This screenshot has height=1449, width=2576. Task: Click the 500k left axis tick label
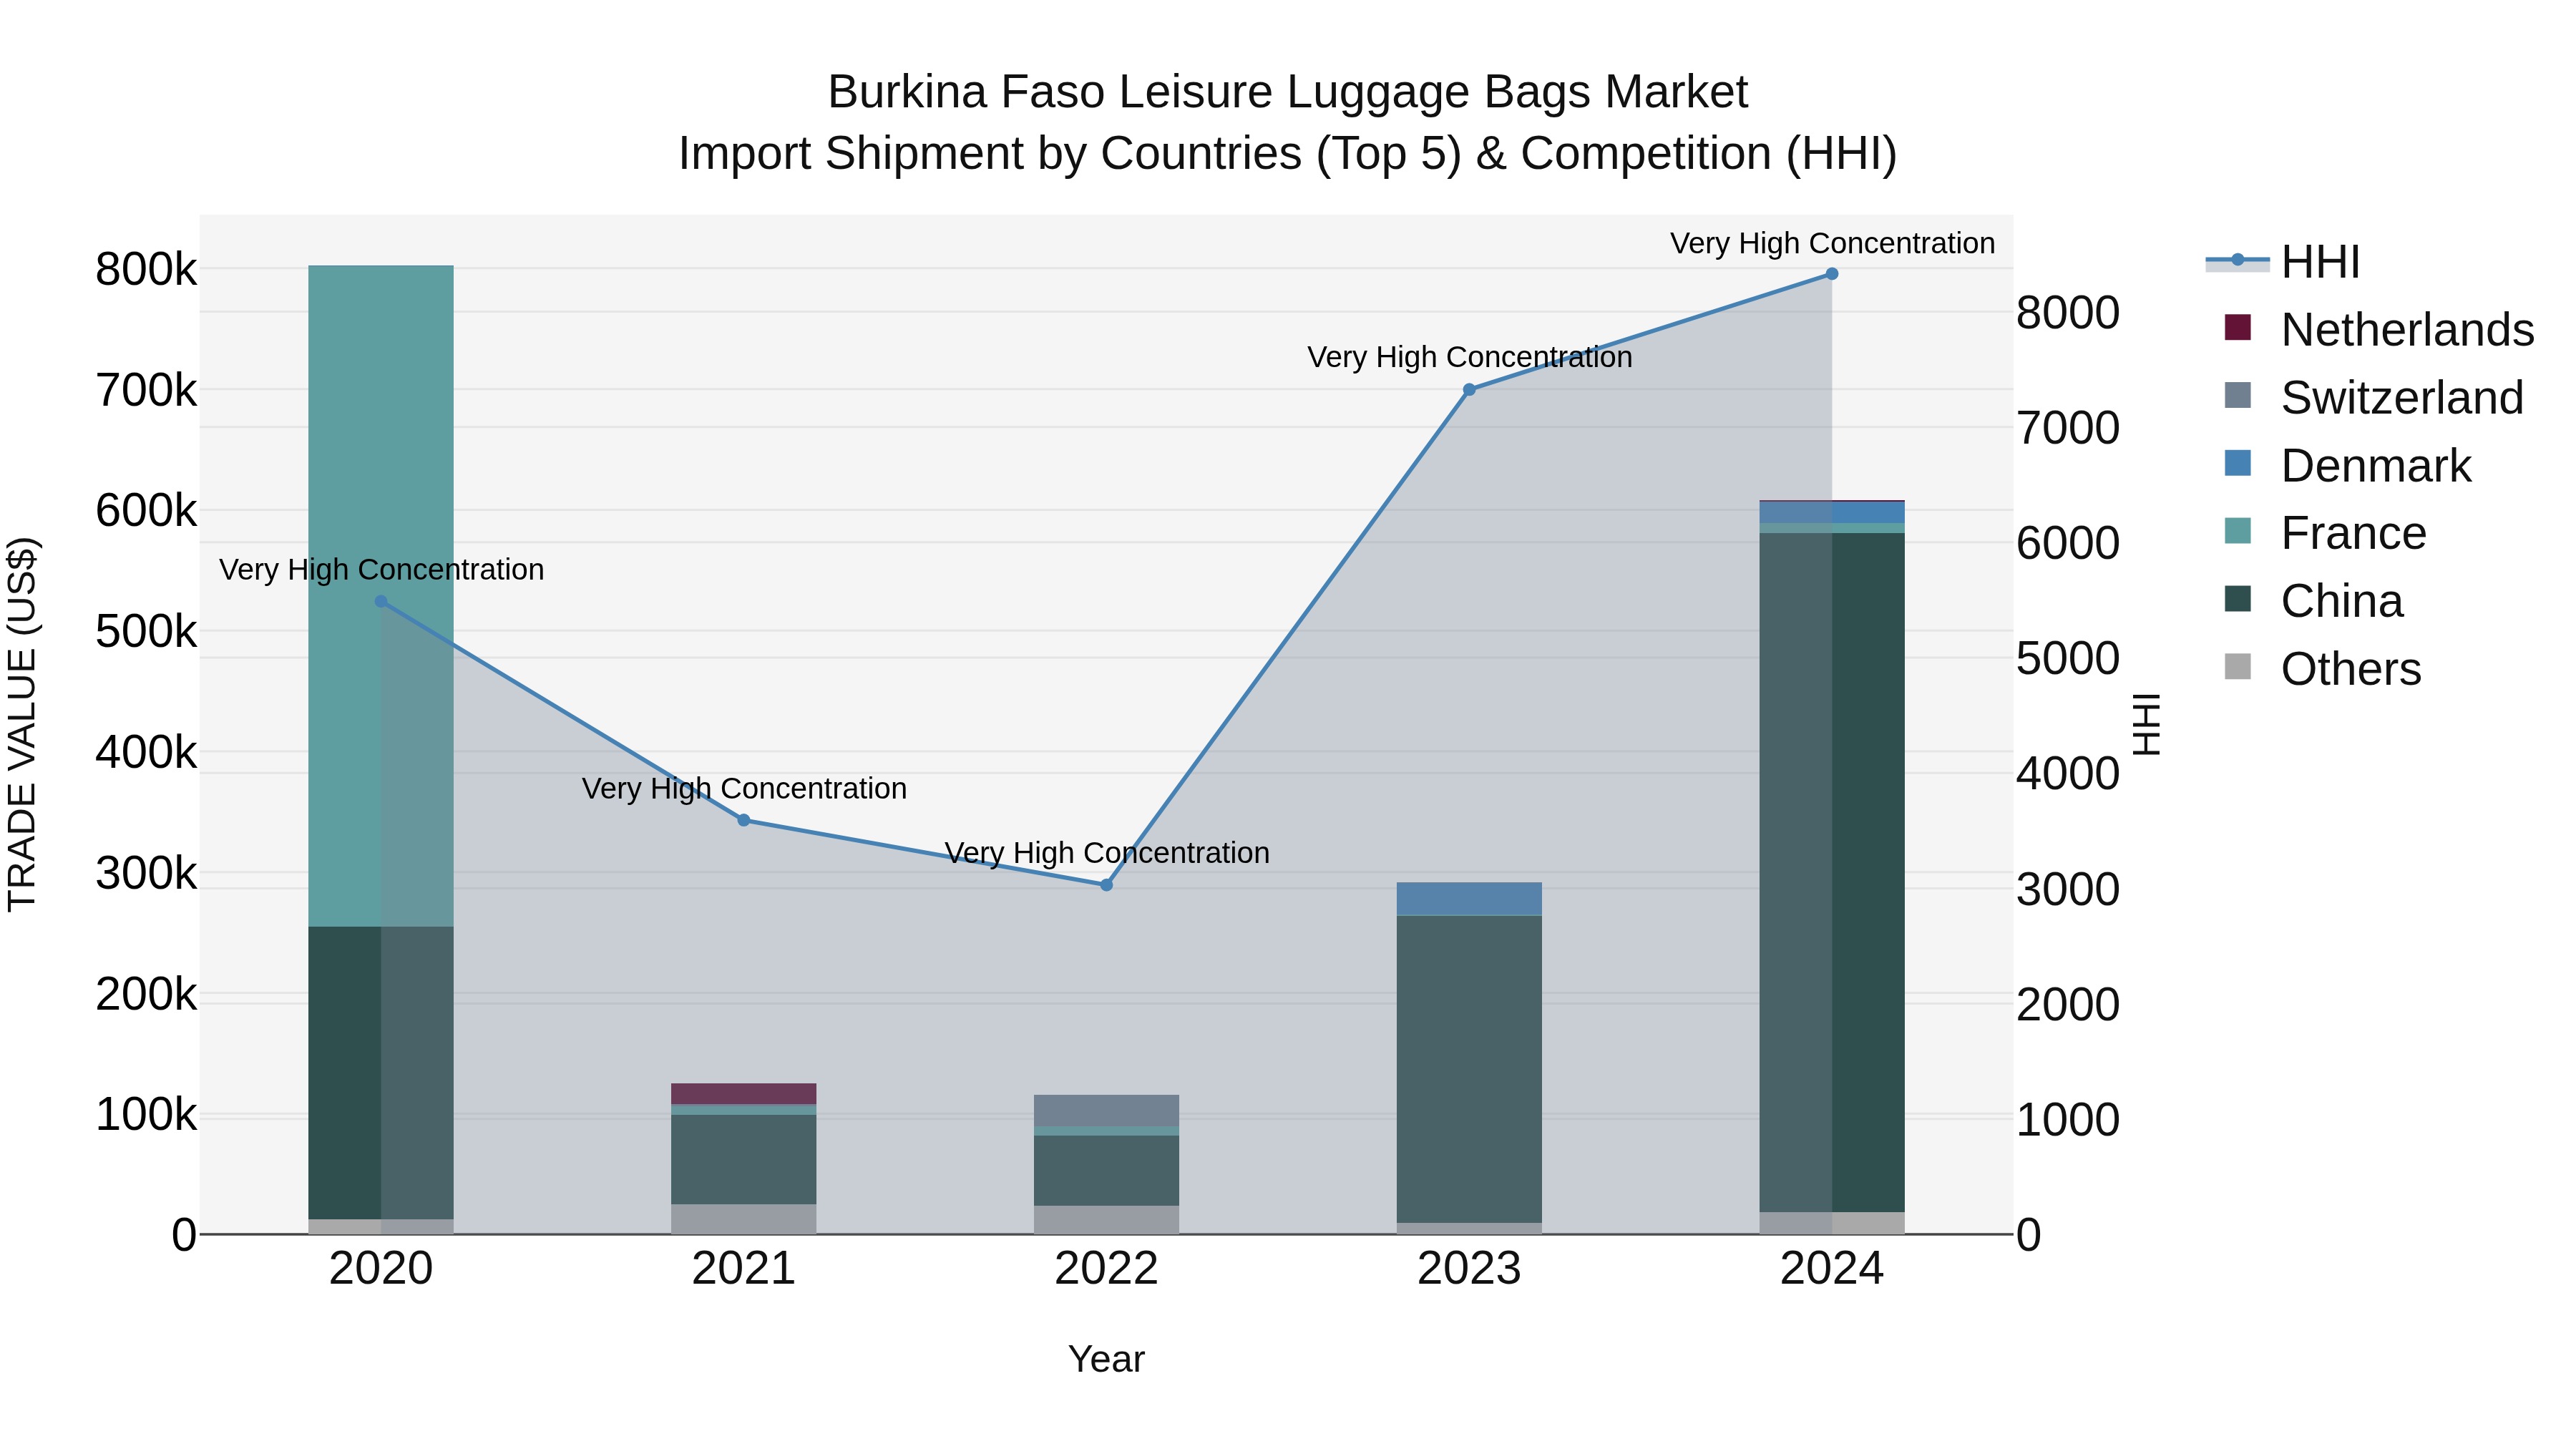[x=146, y=632]
